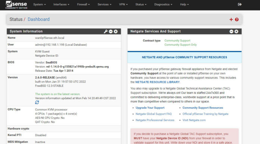
Task: Click the AES-NI CPU Crypto: No text
Action: [x=50, y=118]
